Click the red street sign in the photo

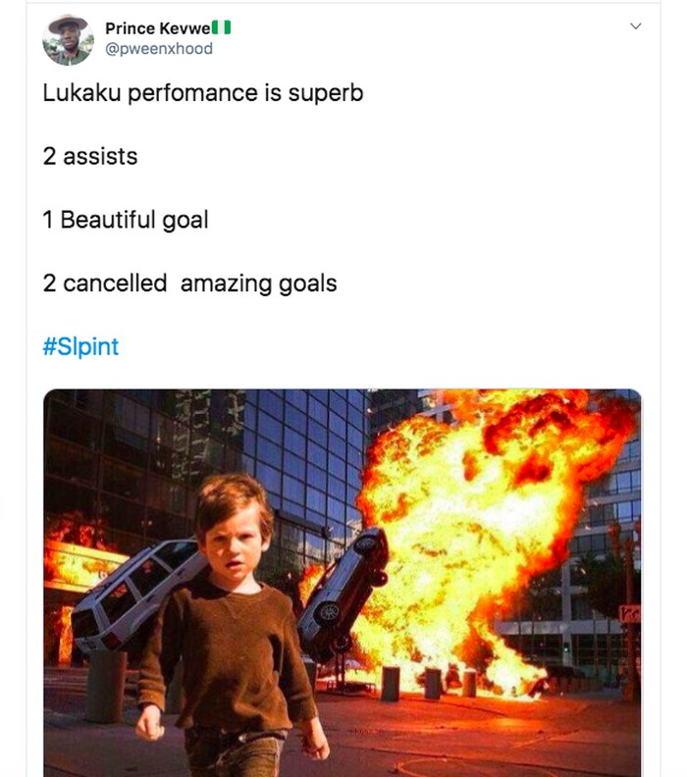click(629, 613)
